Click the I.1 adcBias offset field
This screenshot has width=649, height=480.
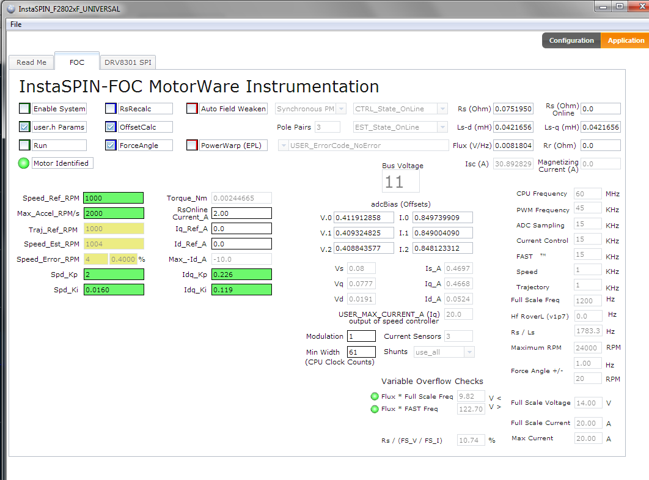click(x=442, y=233)
